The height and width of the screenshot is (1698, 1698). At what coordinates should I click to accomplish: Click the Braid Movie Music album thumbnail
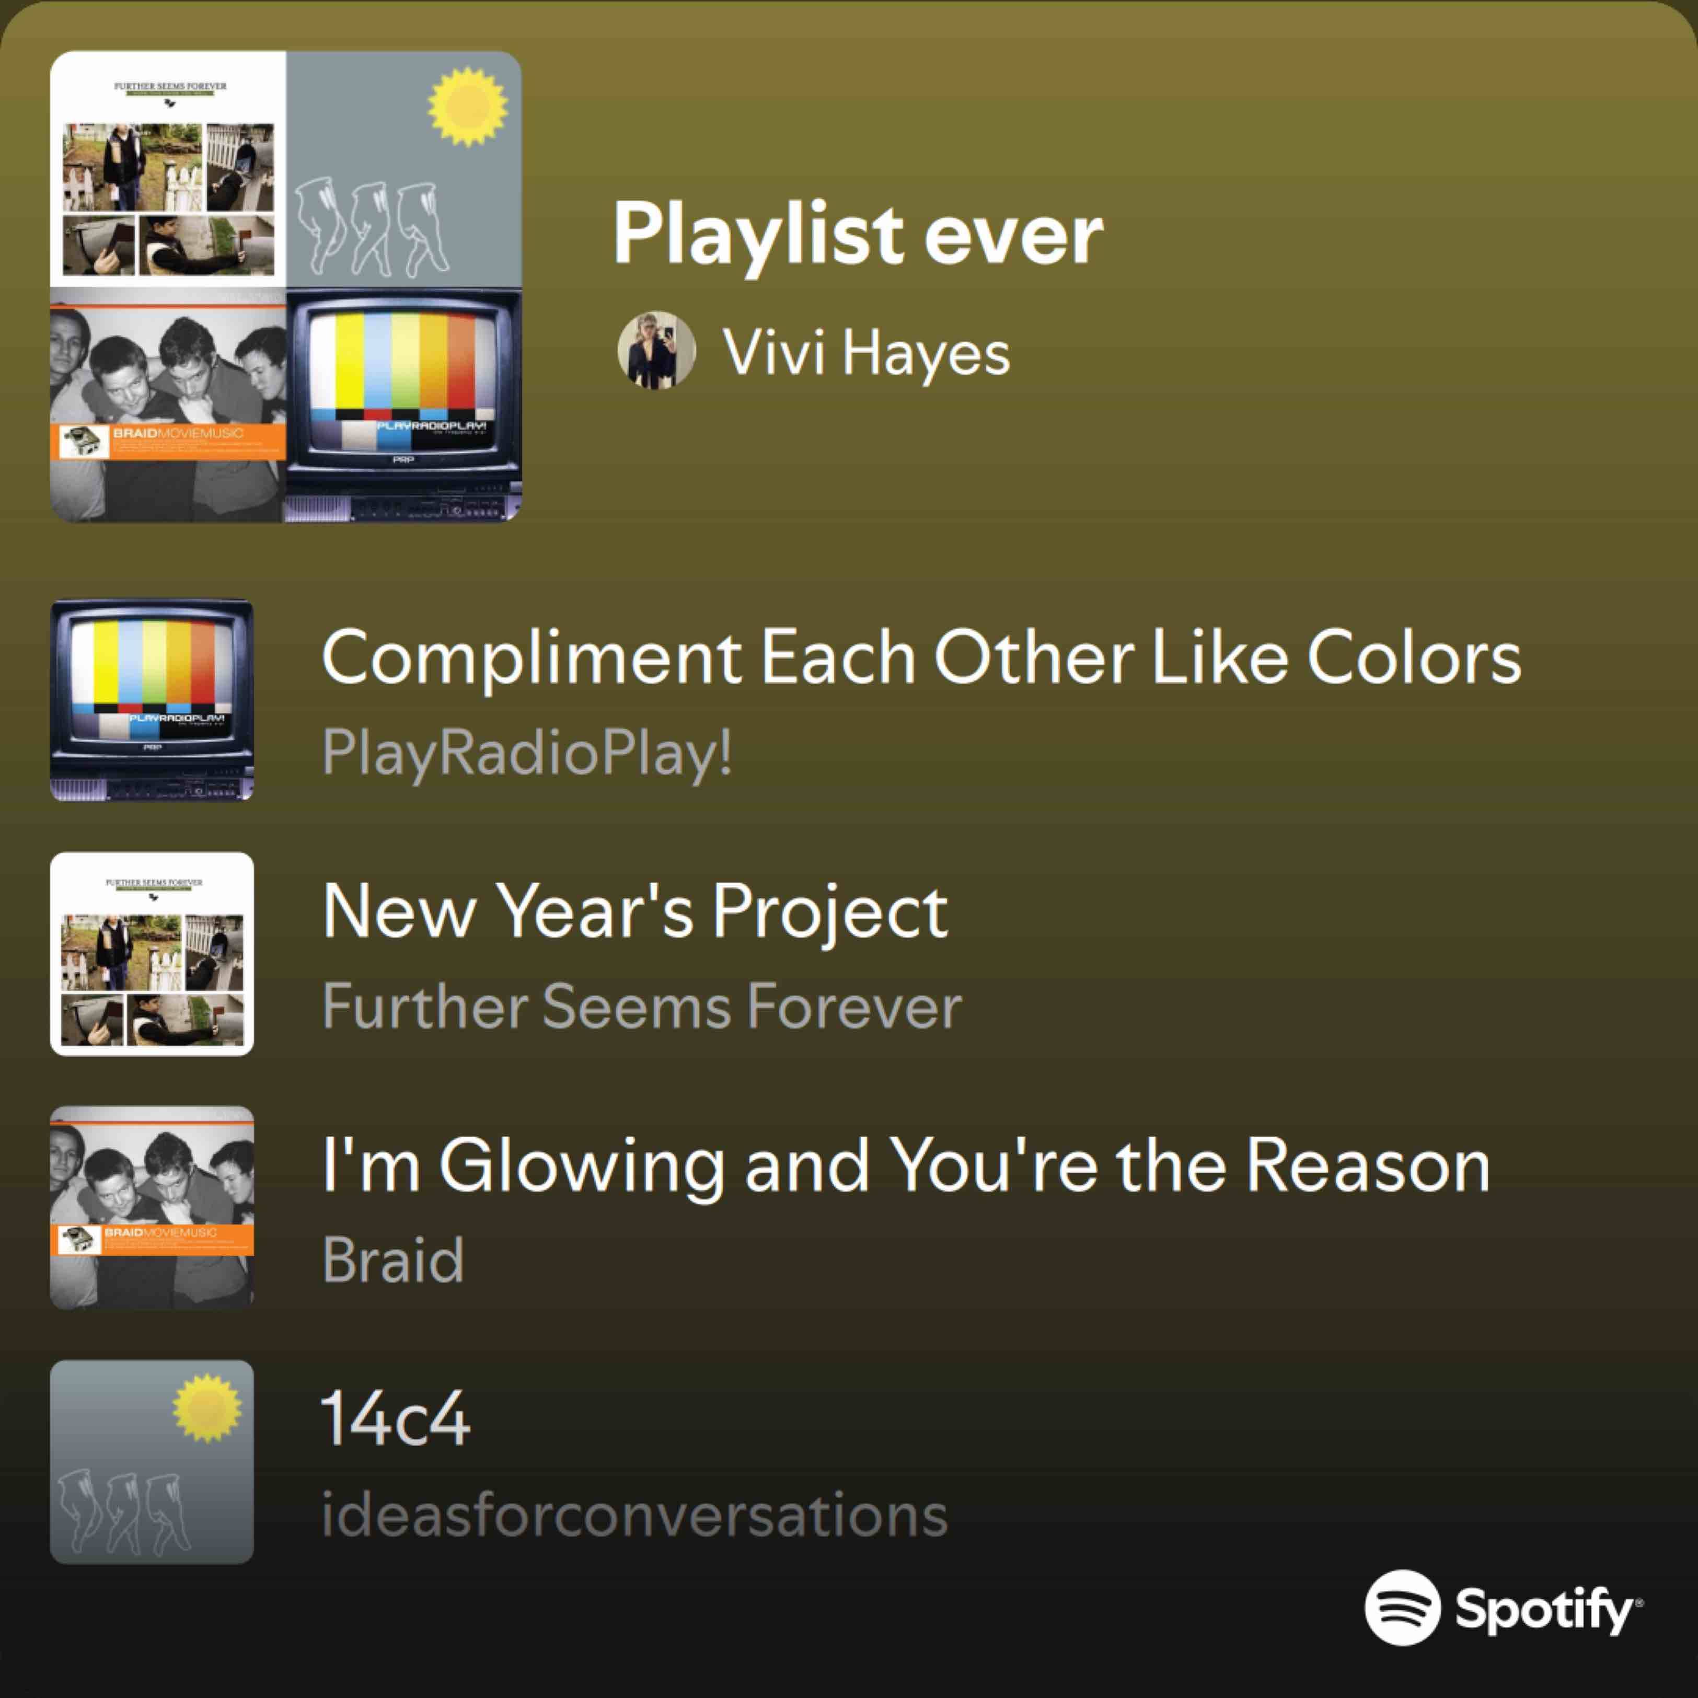click(x=152, y=1208)
